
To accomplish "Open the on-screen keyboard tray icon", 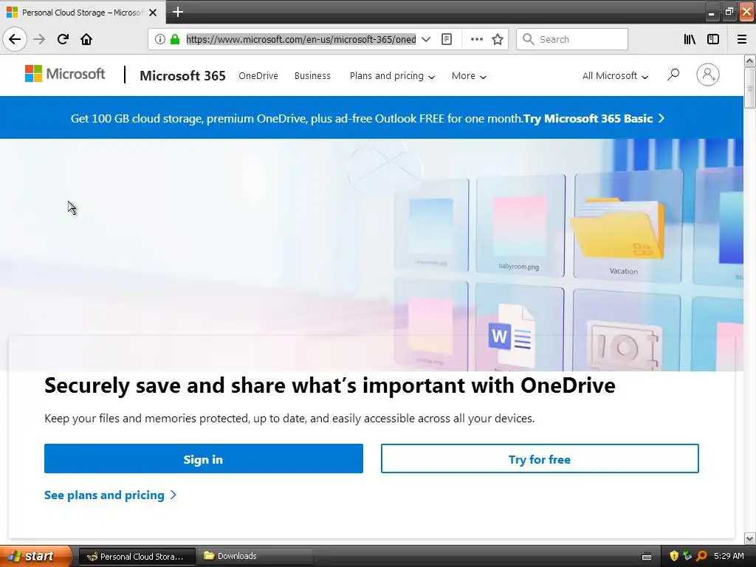I will (647, 557).
